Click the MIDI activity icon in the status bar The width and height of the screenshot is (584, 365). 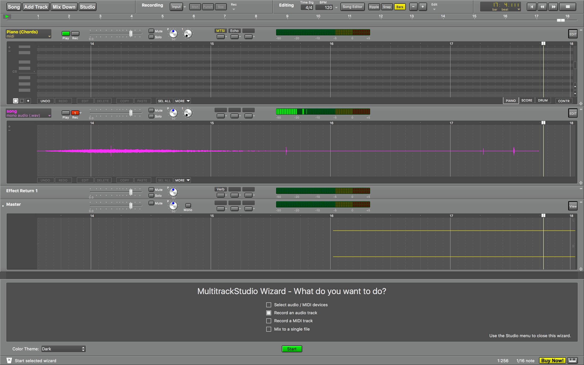572,360
